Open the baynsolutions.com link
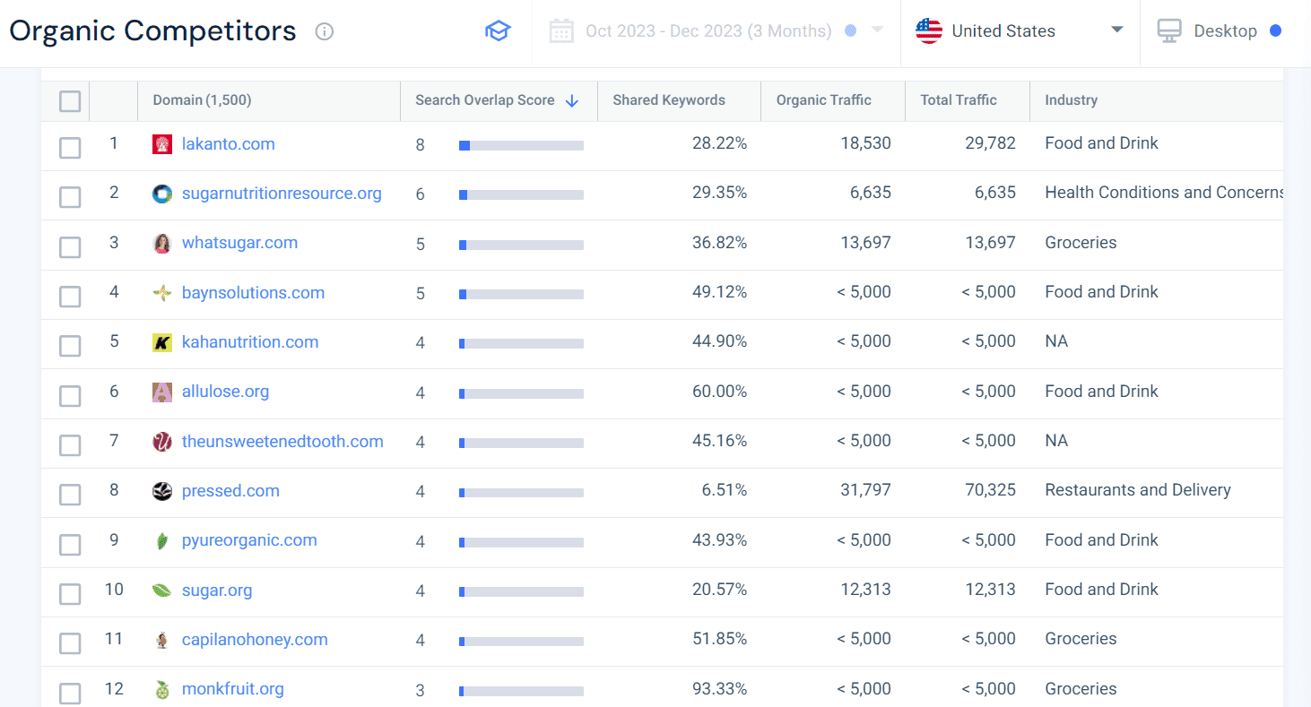 click(x=253, y=293)
